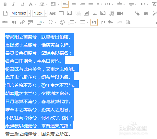Screen dimensions: 157x139
Task: Open the text effect T dropdown arrow
Action: pyautogui.click(x=47, y=5)
